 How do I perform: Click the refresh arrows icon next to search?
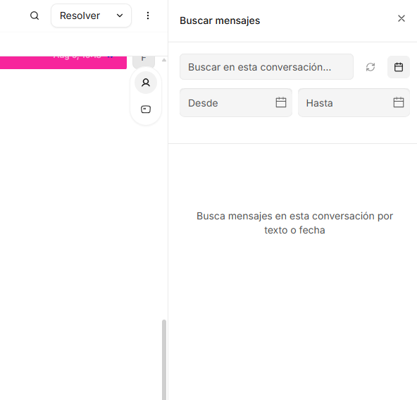tap(371, 67)
